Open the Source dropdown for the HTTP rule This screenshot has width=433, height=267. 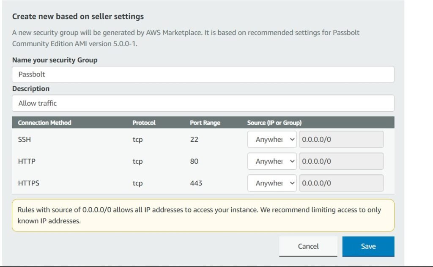[272, 161]
